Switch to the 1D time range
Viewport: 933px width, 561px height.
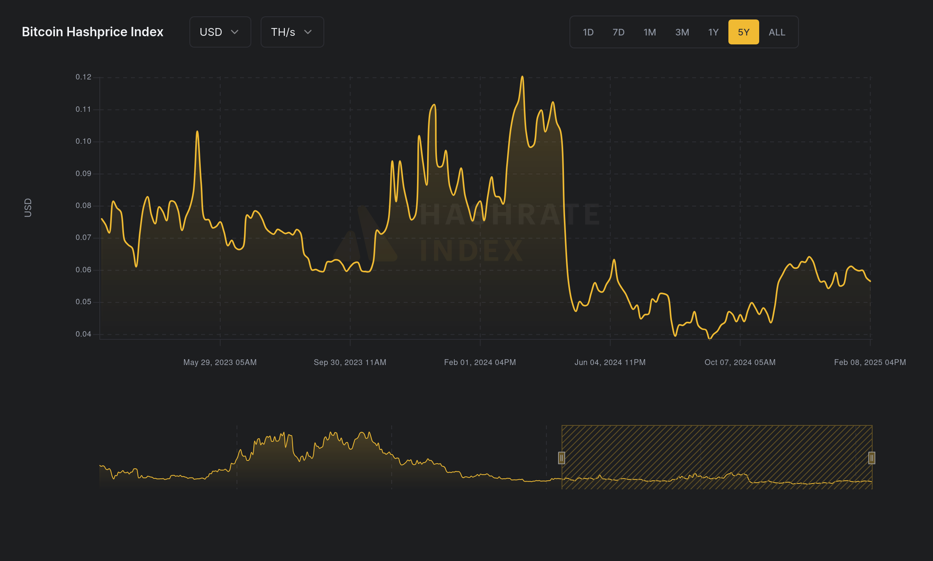coord(588,32)
